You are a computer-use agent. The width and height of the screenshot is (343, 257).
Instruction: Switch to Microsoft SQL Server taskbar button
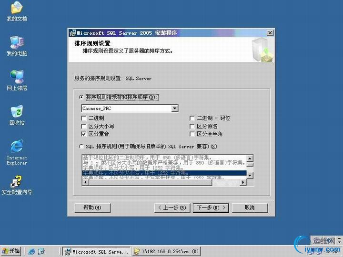point(96,252)
